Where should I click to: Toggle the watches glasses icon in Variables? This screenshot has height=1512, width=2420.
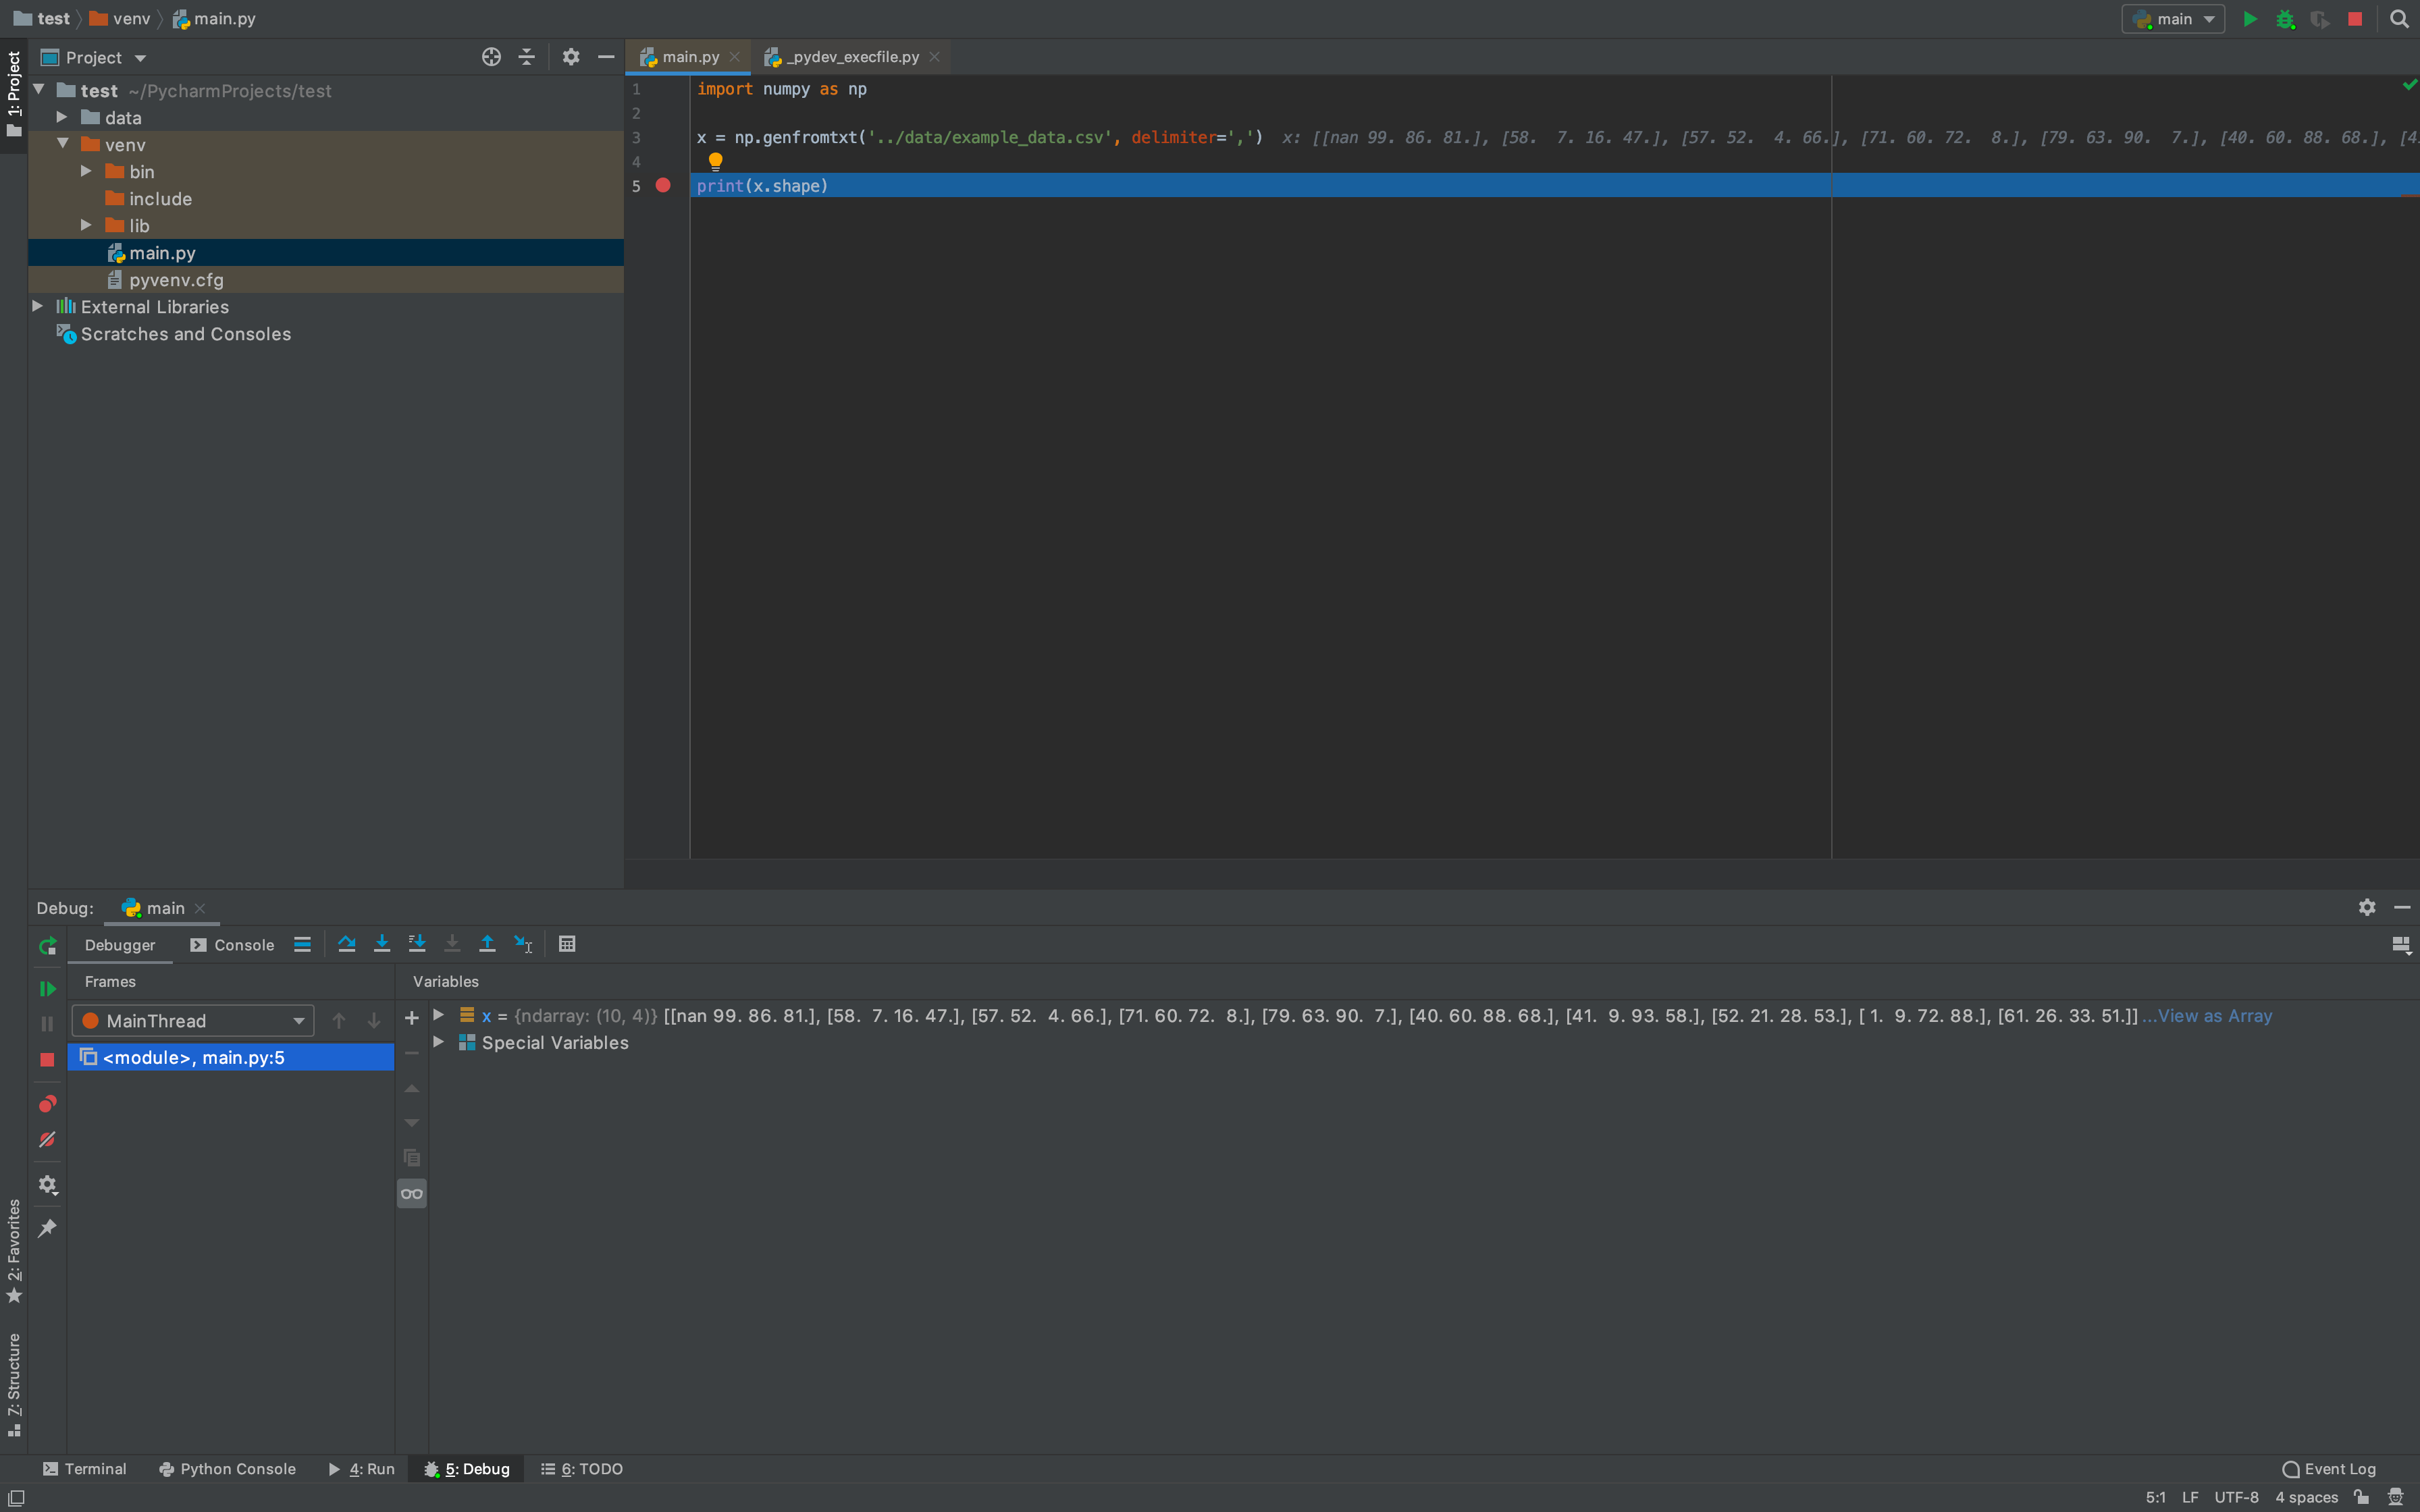(411, 1193)
